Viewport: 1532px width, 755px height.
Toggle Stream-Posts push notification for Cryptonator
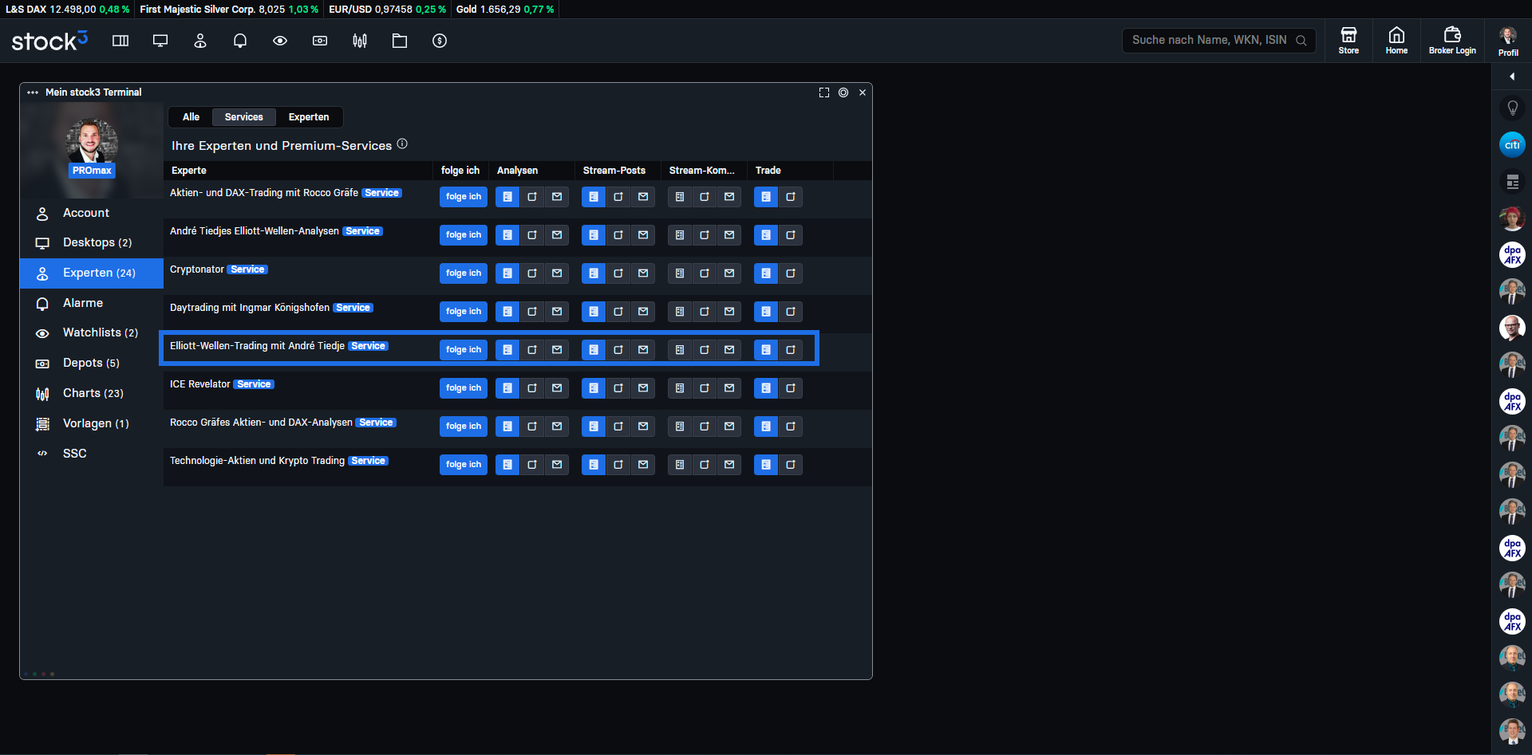[x=618, y=273]
